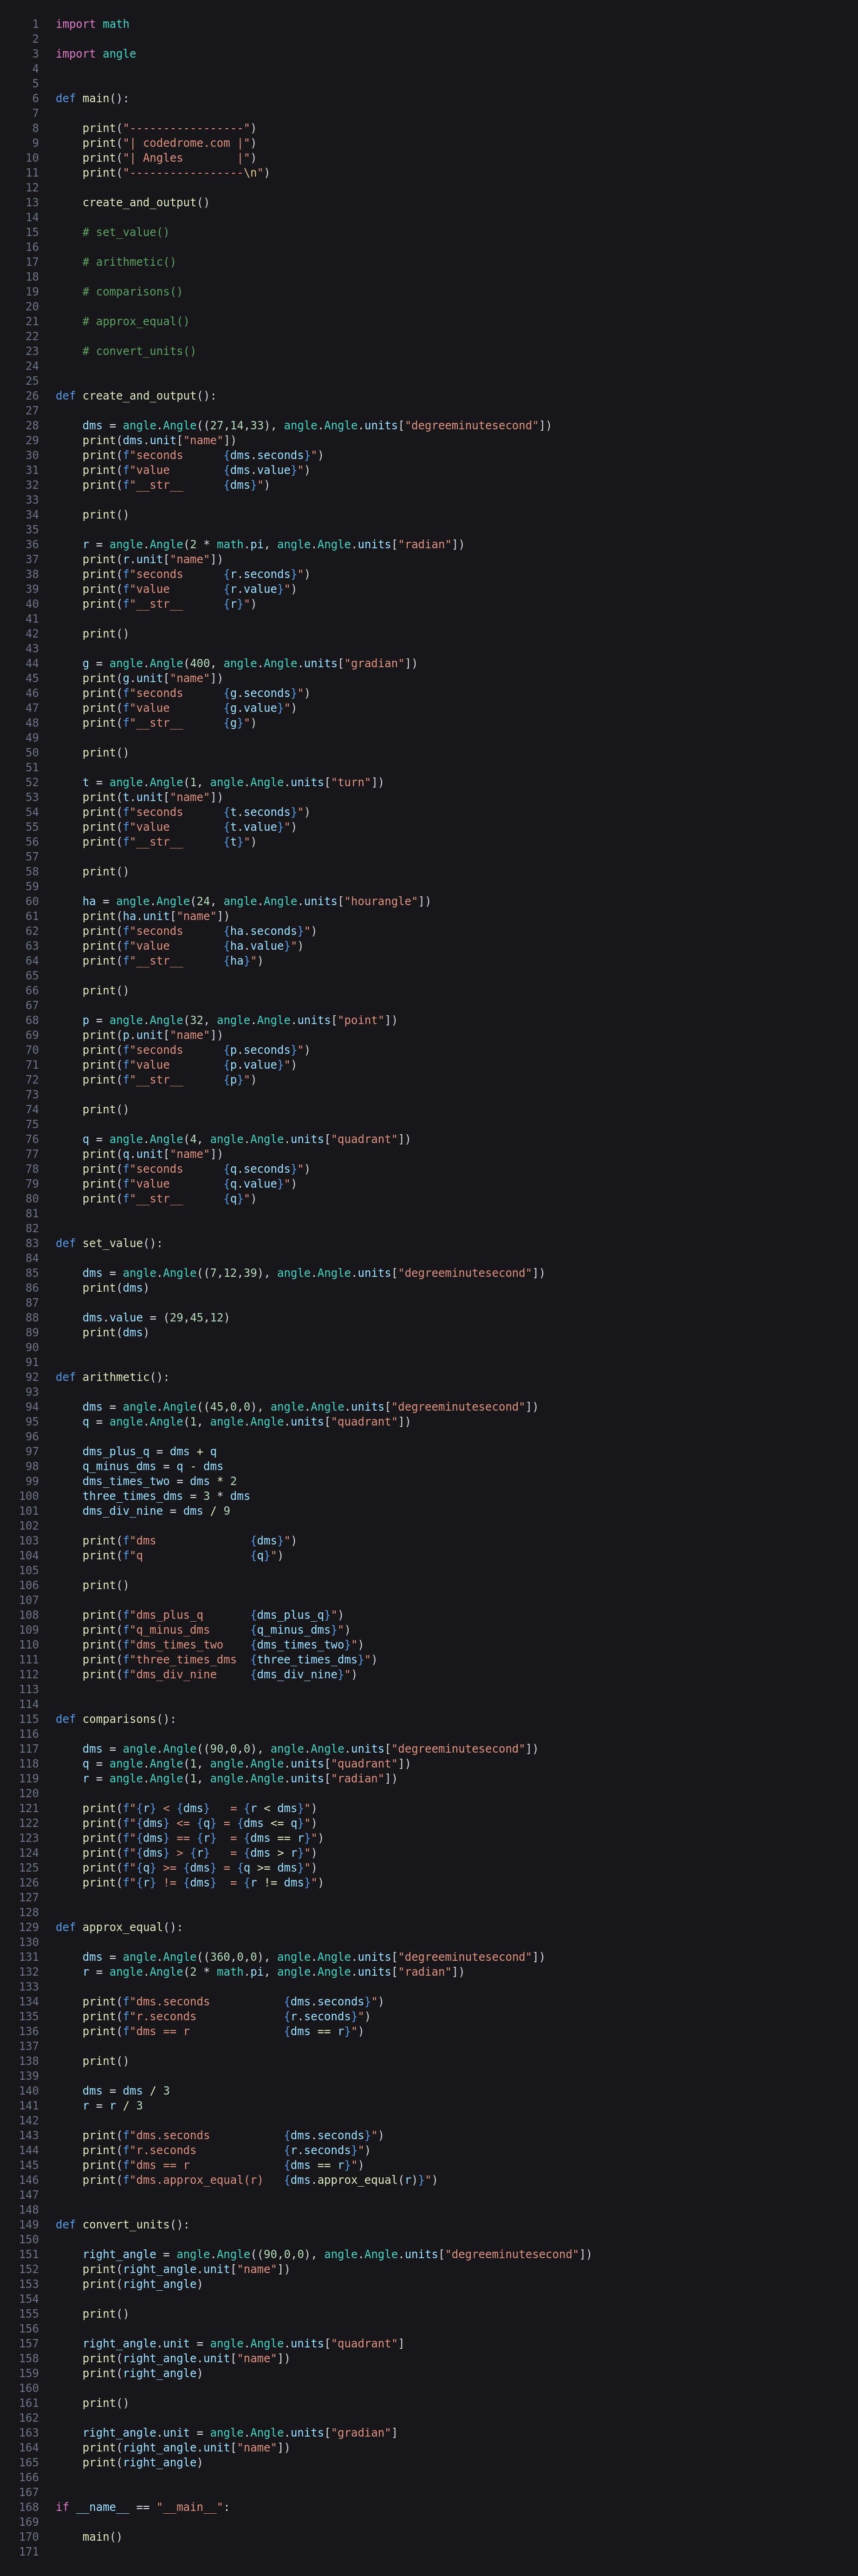The width and height of the screenshot is (858, 2576).
Task: Click the print line with '{dms_plus_q}'
Action: 213,1615
